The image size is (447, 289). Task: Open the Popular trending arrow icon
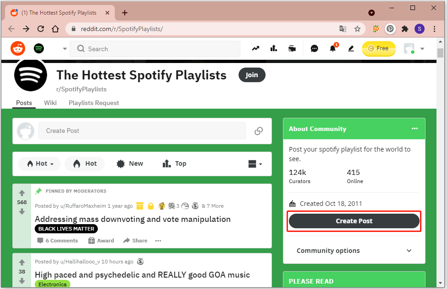[x=255, y=48]
